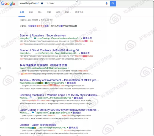Open the 地图 maps tab
Viewport: 154px width, 136px height.
pos(58,12)
